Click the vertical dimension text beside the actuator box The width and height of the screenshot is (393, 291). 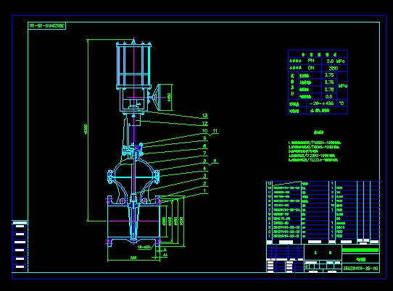tap(169, 97)
